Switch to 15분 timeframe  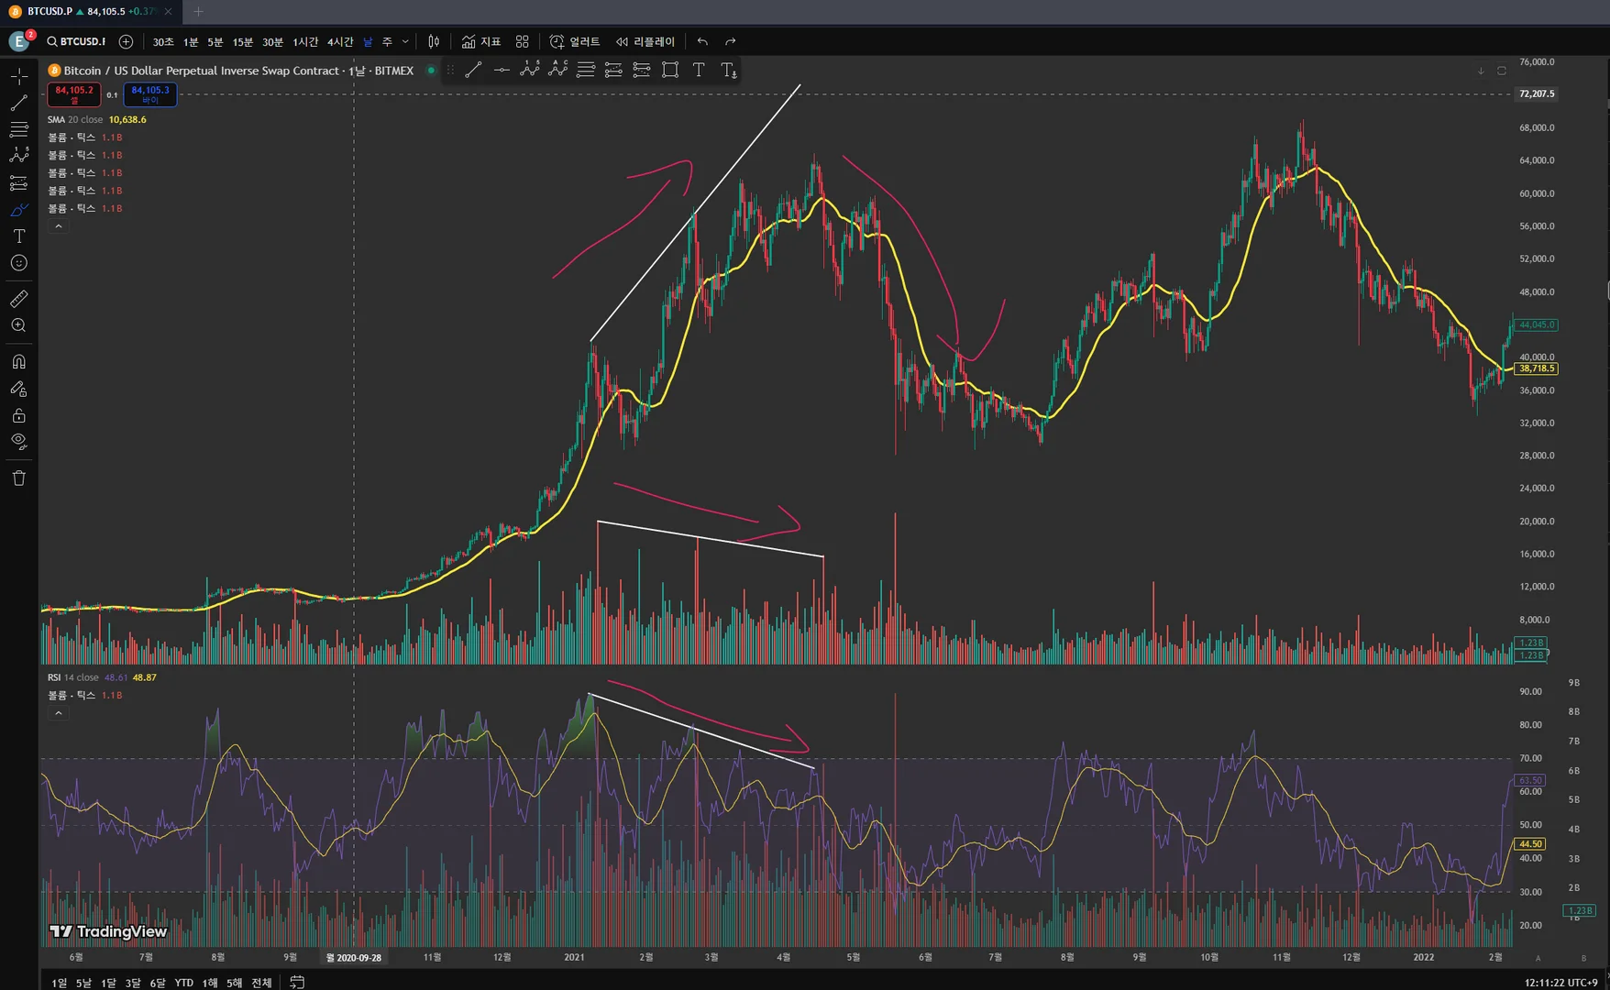click(243, 41)
